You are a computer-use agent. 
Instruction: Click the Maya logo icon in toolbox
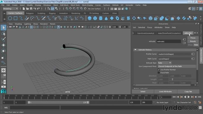coord(3,91)
